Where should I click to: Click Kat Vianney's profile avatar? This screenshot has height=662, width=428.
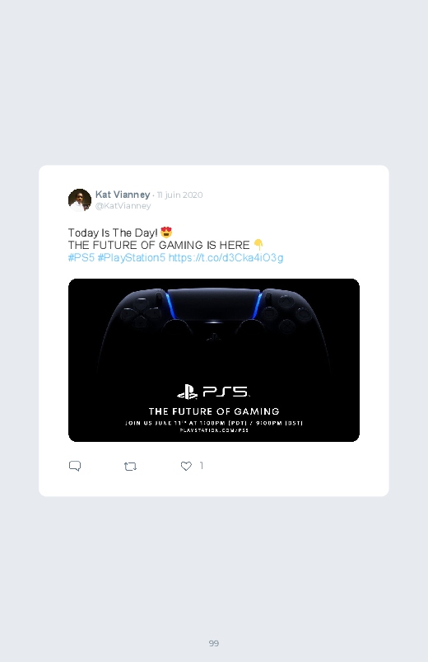[x=80, y=200]
